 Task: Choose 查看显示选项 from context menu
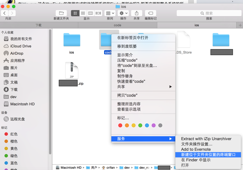tap(143, 109)
